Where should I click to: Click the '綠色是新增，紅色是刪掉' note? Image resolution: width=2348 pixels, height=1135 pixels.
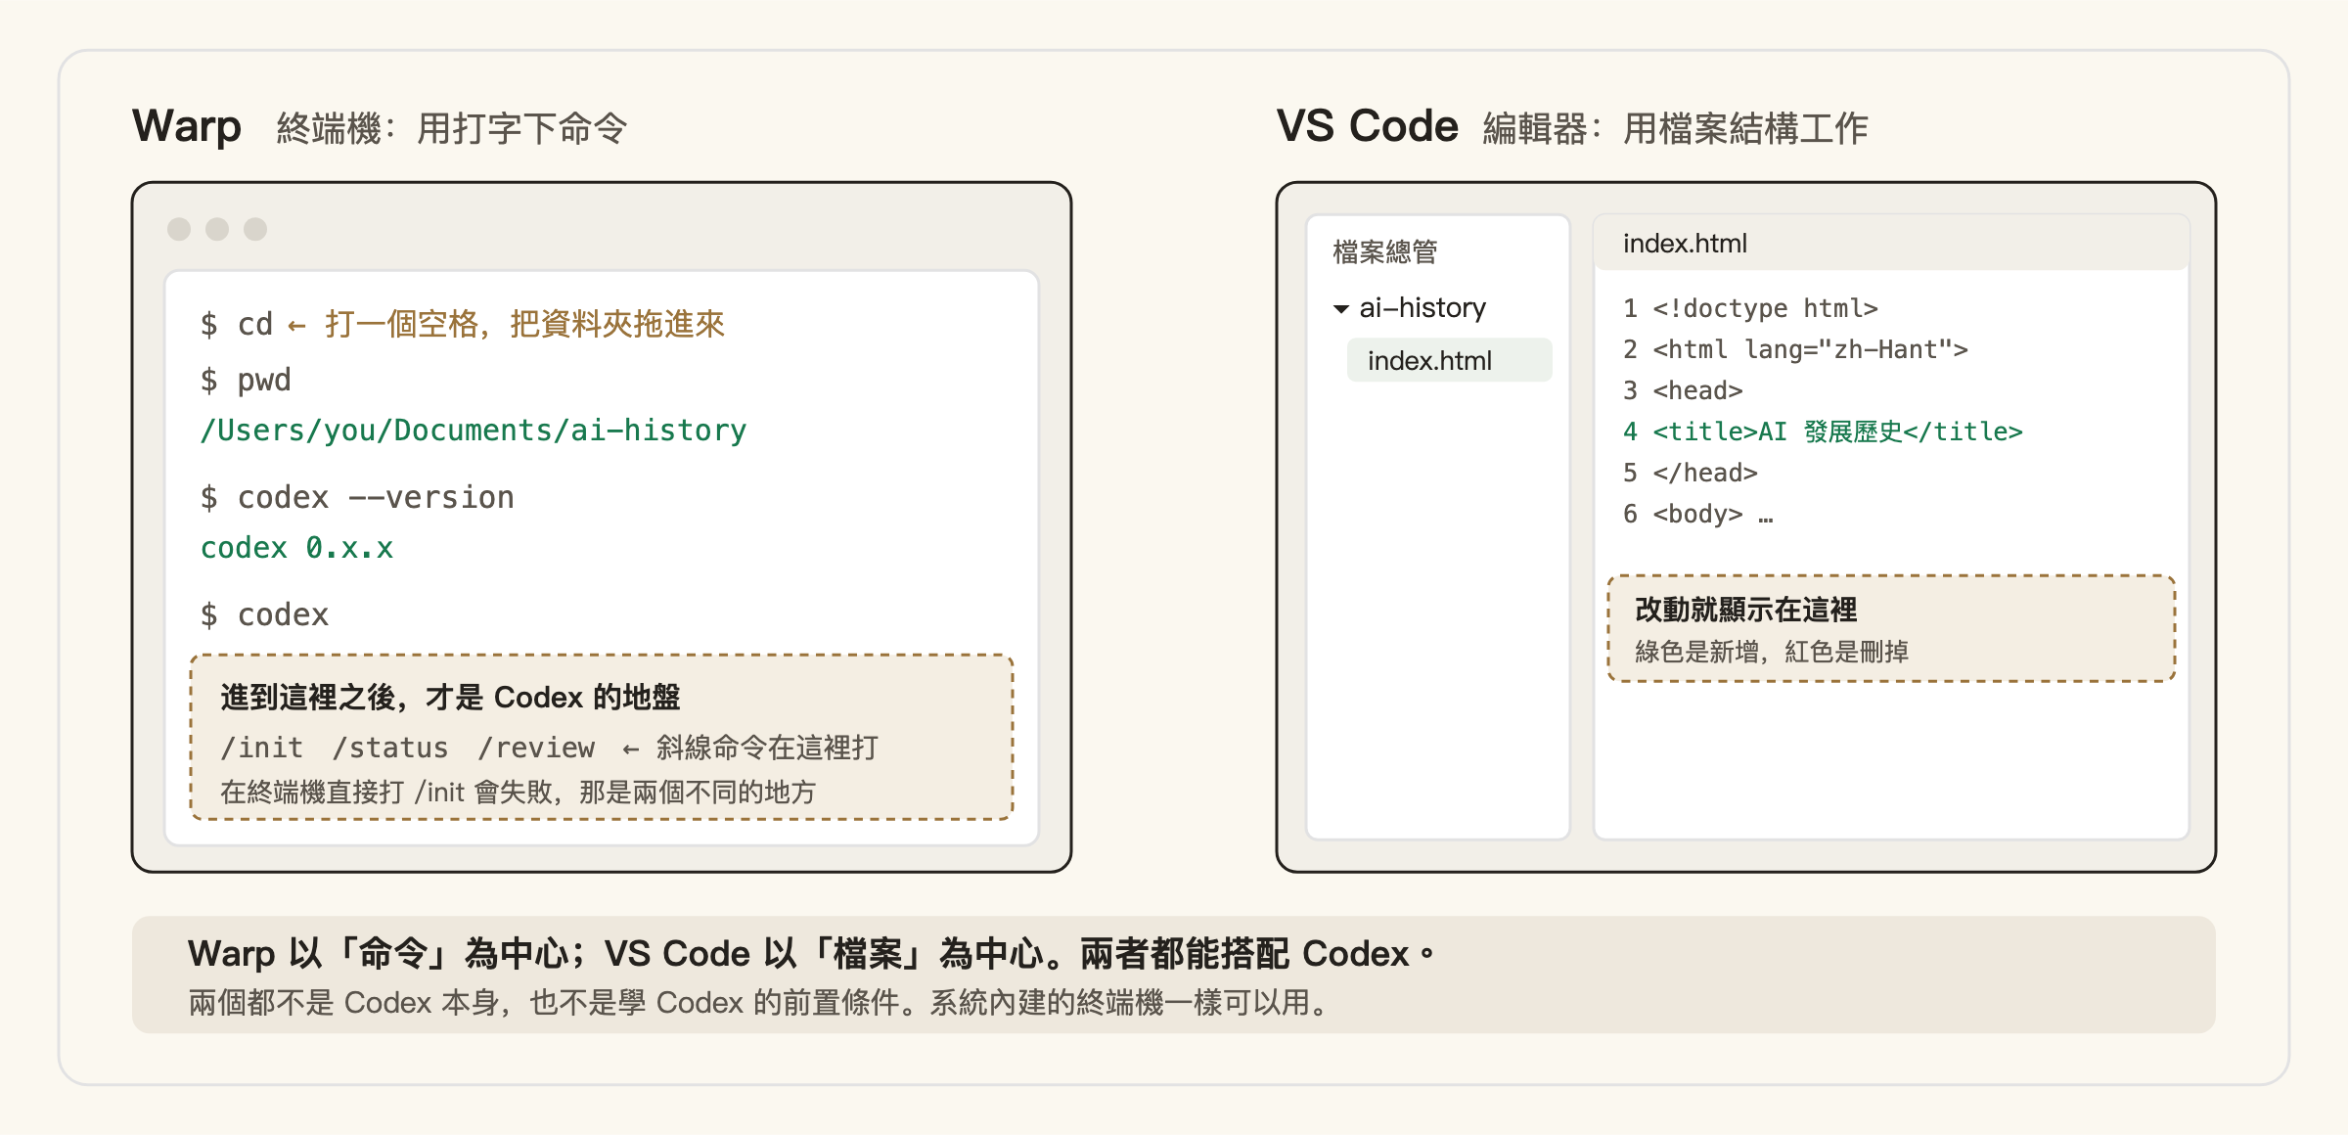pyautogui.click(x=1772, y=652)
